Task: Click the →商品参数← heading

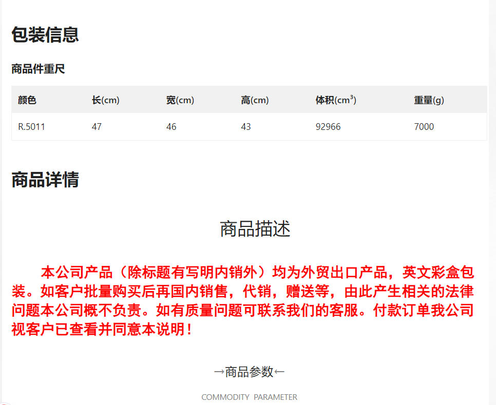Action: coord(249,372)
